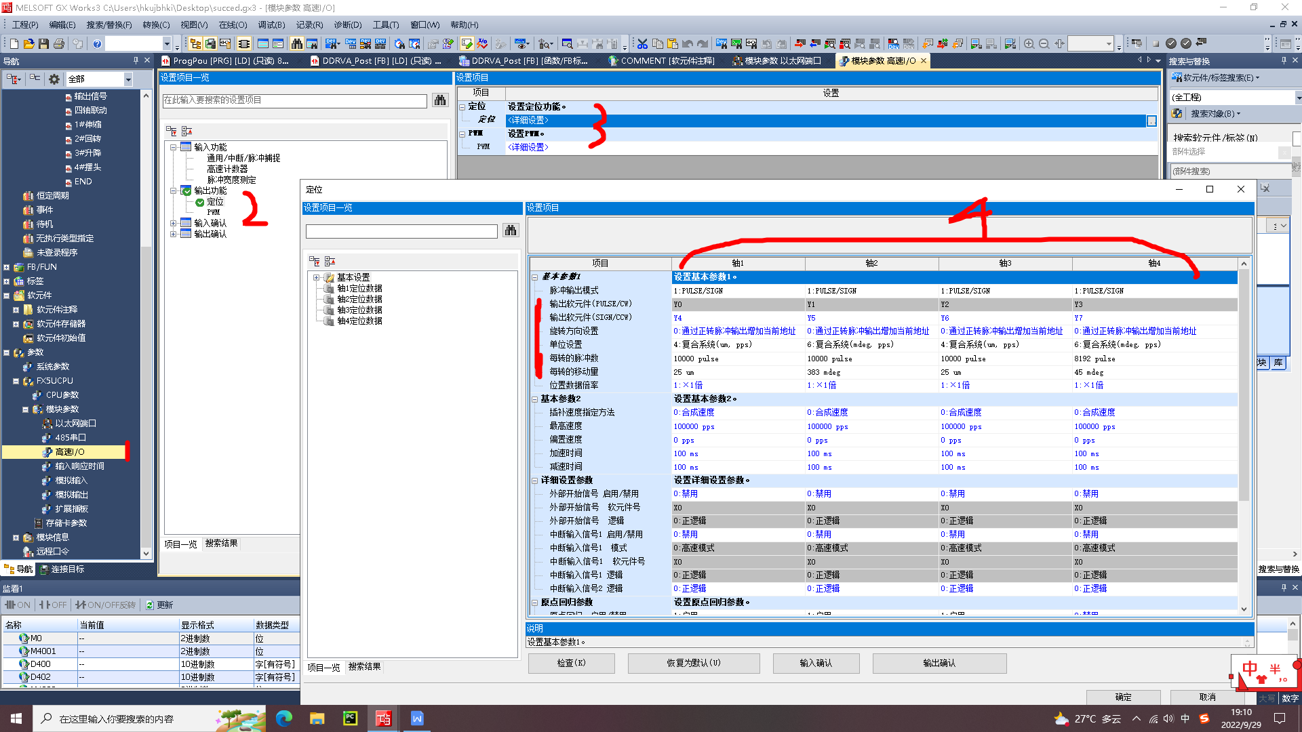Screen dimensions: 1302x732
Task: Click the Paste clipboard toolbar icon
Action: 672,44
